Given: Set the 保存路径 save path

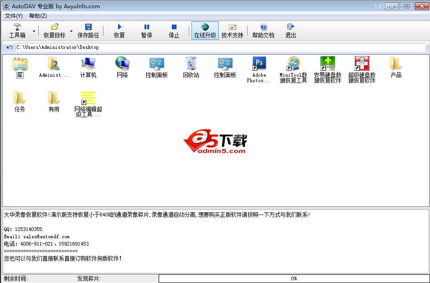Looking at the screenshot, I should [x=88, y=31].
